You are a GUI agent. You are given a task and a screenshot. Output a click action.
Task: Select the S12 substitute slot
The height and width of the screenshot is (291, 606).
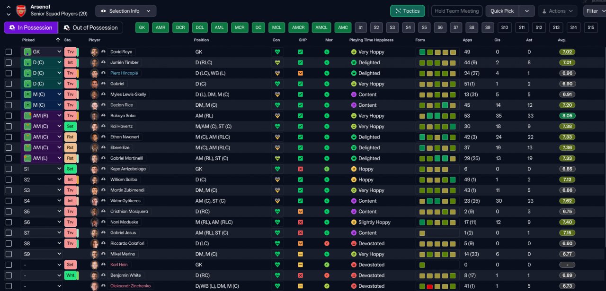tap(539, 27)
